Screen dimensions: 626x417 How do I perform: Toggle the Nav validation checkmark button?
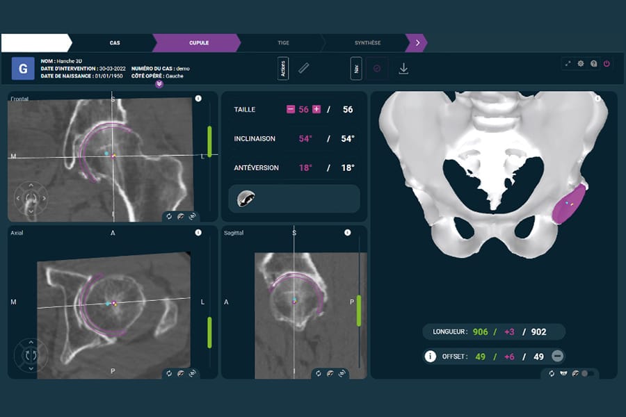tap(377, 68)
